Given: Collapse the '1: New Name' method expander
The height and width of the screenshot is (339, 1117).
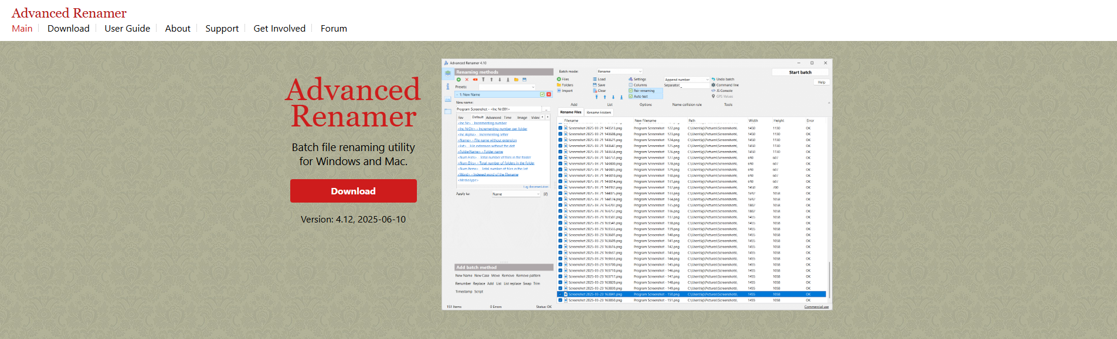Looking at the screenshot, I should pos(457,94).
